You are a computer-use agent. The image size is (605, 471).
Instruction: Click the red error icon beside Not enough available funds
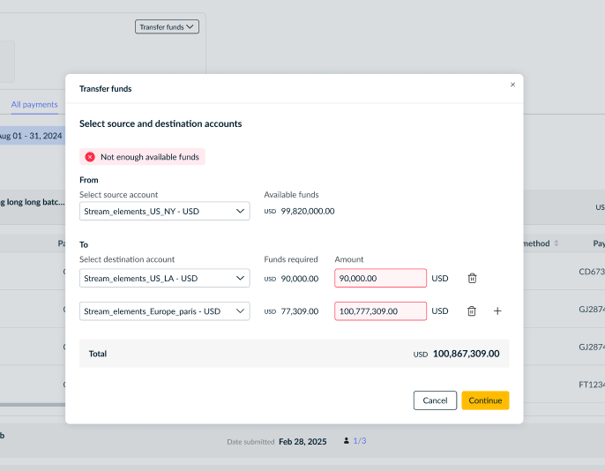[x=90, y=157]
